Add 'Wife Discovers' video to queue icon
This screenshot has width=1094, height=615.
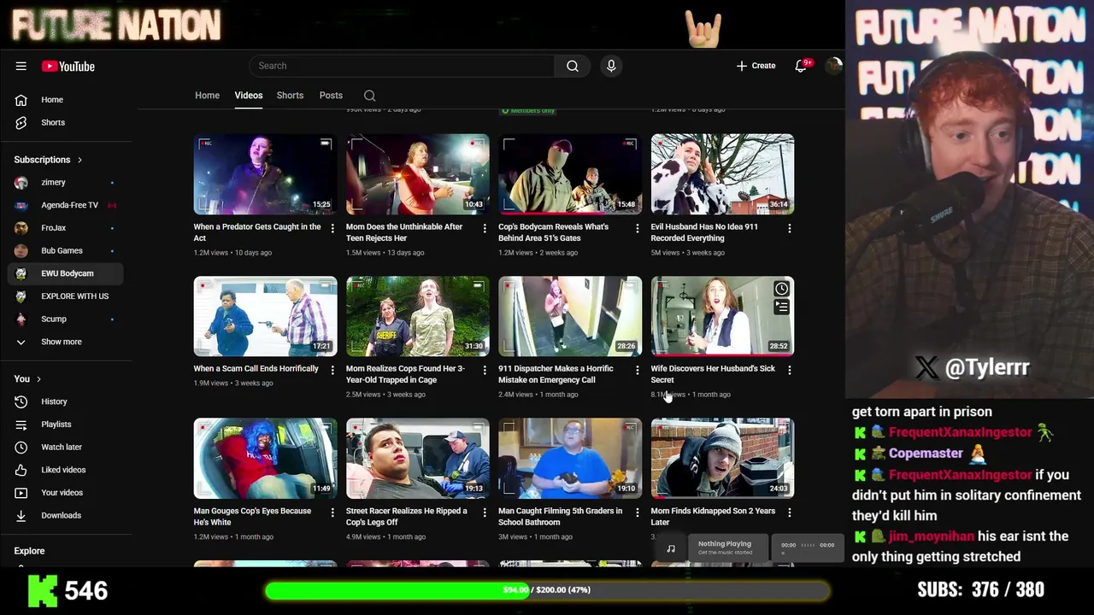click(x=781, y=307)
